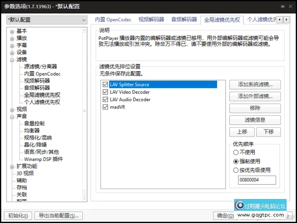Open 均衡器 settings in the tree
The image size is (297, 223).
point(32,131)
